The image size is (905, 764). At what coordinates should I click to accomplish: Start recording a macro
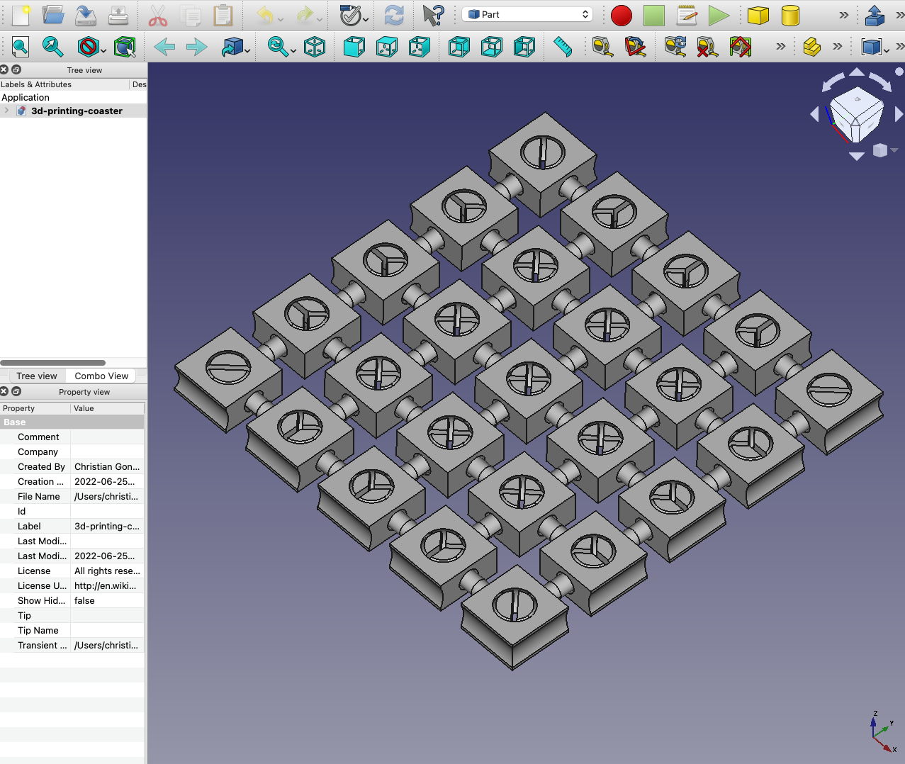621,14
